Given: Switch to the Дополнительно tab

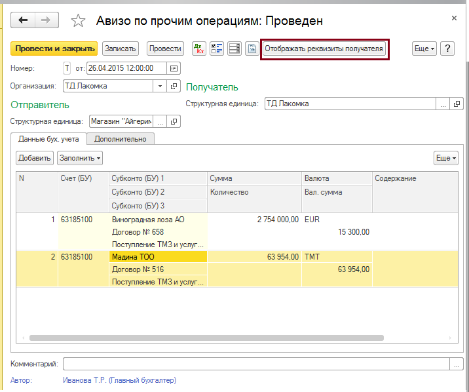Looking at the screenshot, I should 121,138.
